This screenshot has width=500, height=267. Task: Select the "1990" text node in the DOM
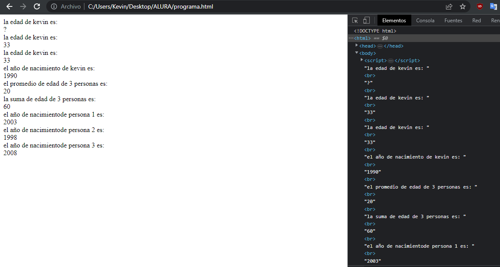pos(373,172)
